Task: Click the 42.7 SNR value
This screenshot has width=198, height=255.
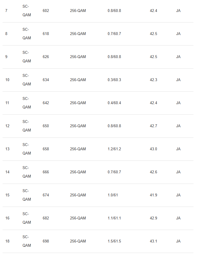Action: pyautogui.click(x=153, y=126)
